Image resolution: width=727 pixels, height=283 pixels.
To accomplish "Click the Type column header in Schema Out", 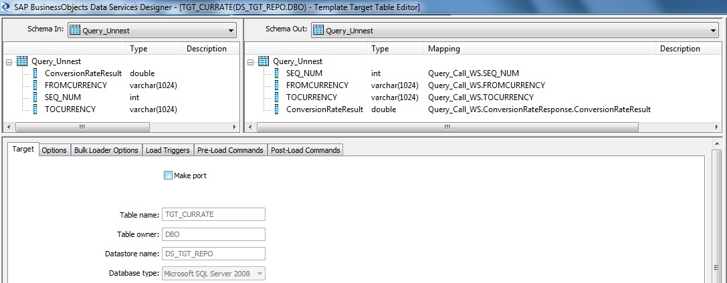I will tap(395, 49).
